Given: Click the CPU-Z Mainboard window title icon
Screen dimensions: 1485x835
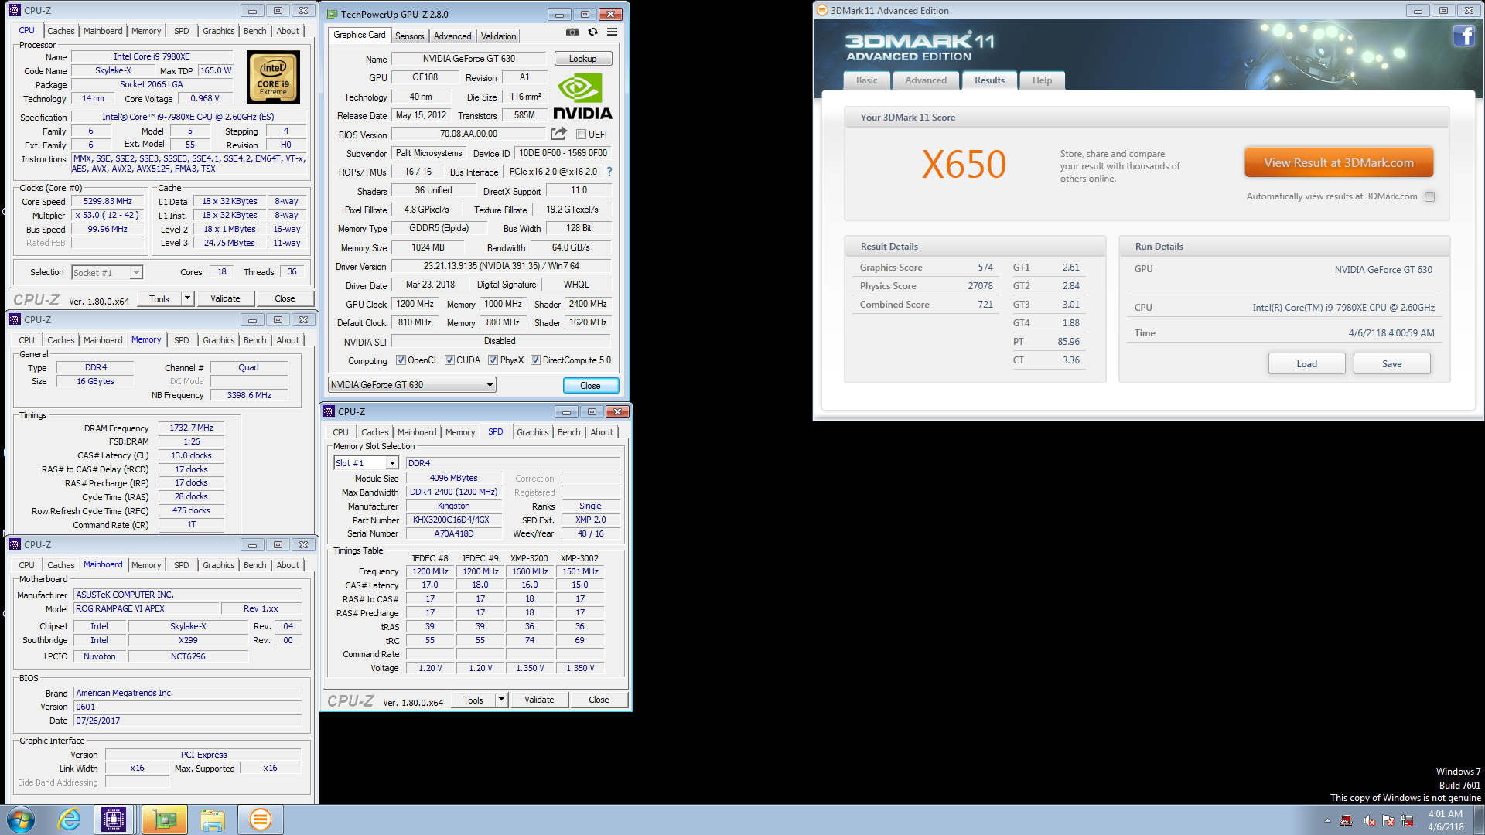Looking at the screenshot, I should 15,544.
